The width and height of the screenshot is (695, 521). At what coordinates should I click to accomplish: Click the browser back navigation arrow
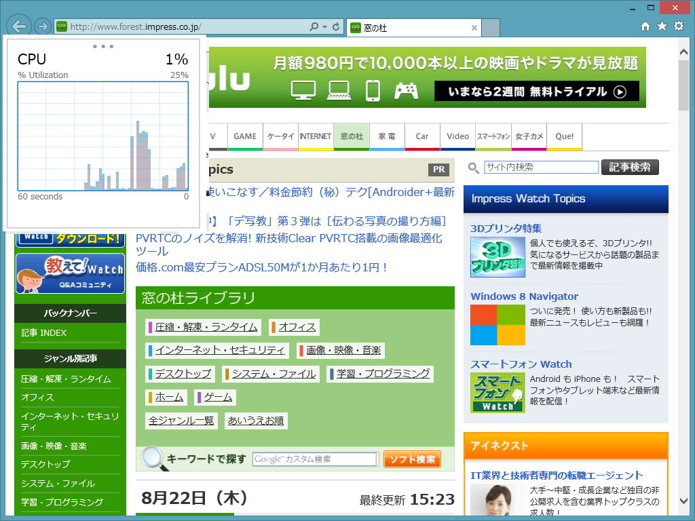[x=20, y=27]
